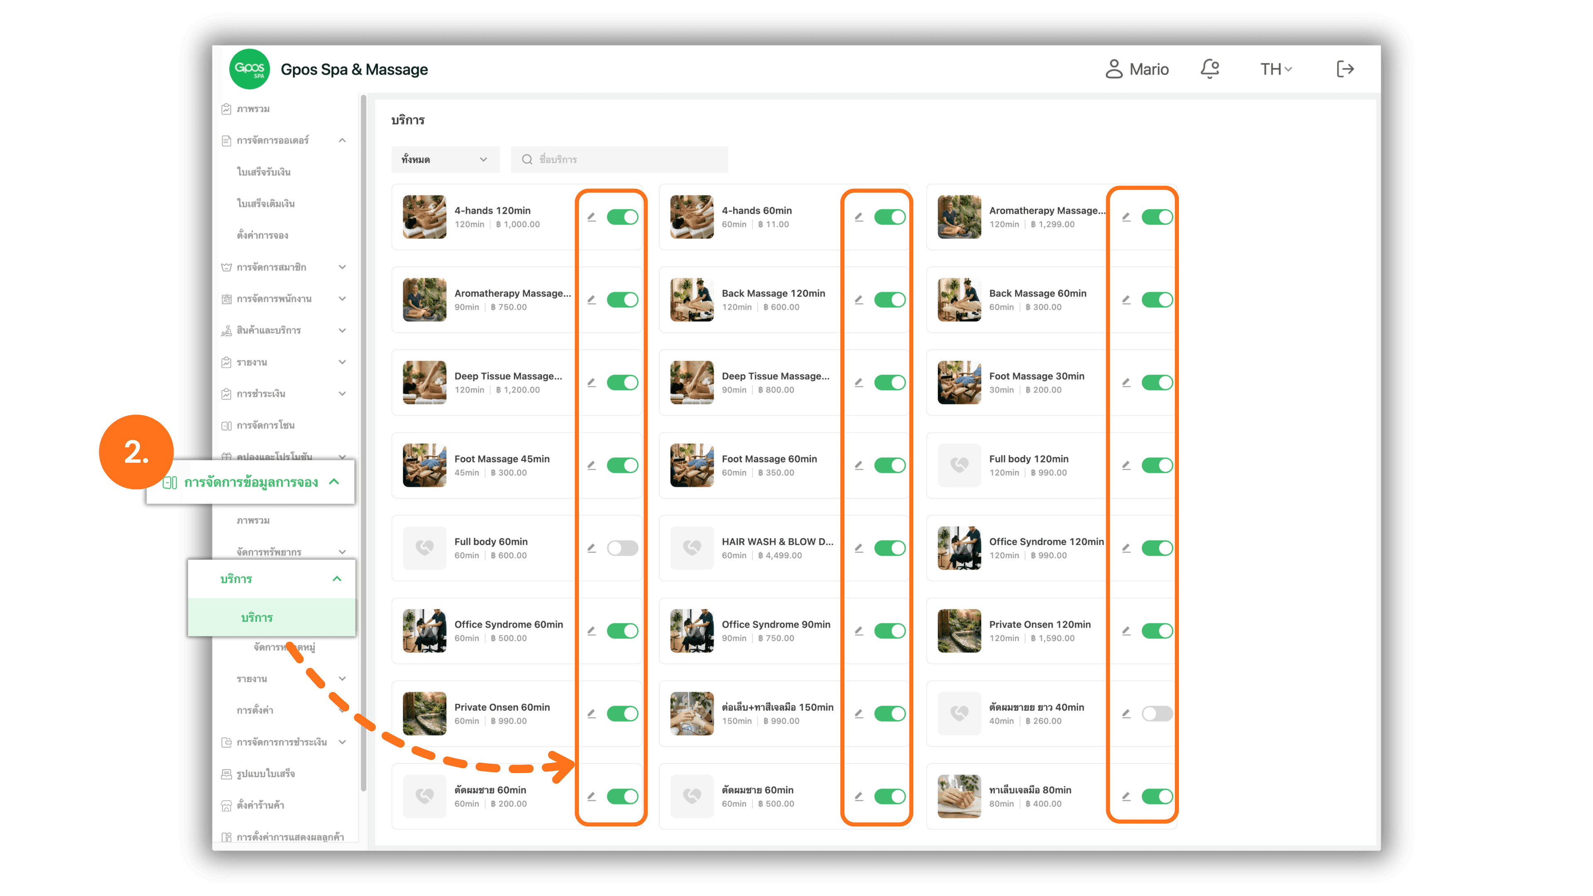
Task: Turn off Private Onsen 60min toggle
Action: tap(622, 714)
